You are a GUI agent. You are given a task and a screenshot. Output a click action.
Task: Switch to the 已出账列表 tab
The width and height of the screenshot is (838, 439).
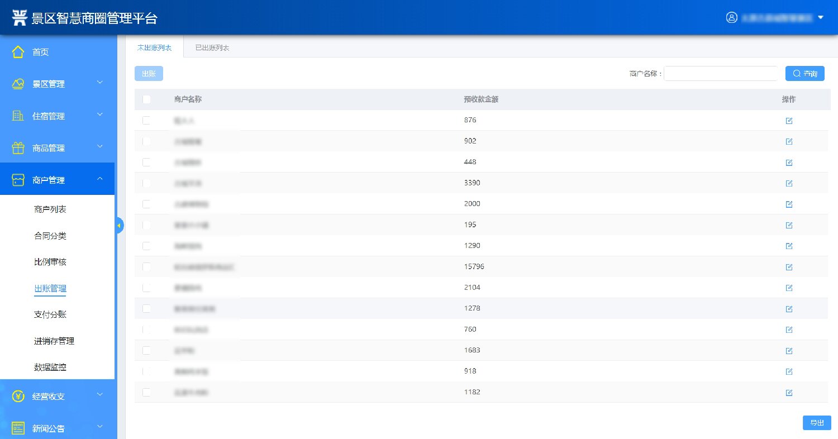click(212, 48)
